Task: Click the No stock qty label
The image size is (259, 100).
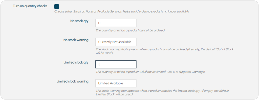Action: point(79,21)
